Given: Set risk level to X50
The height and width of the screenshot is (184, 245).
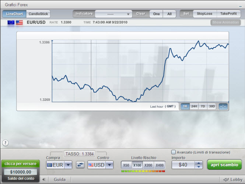Looking at the screenshot, I should [x=126, y=165].
